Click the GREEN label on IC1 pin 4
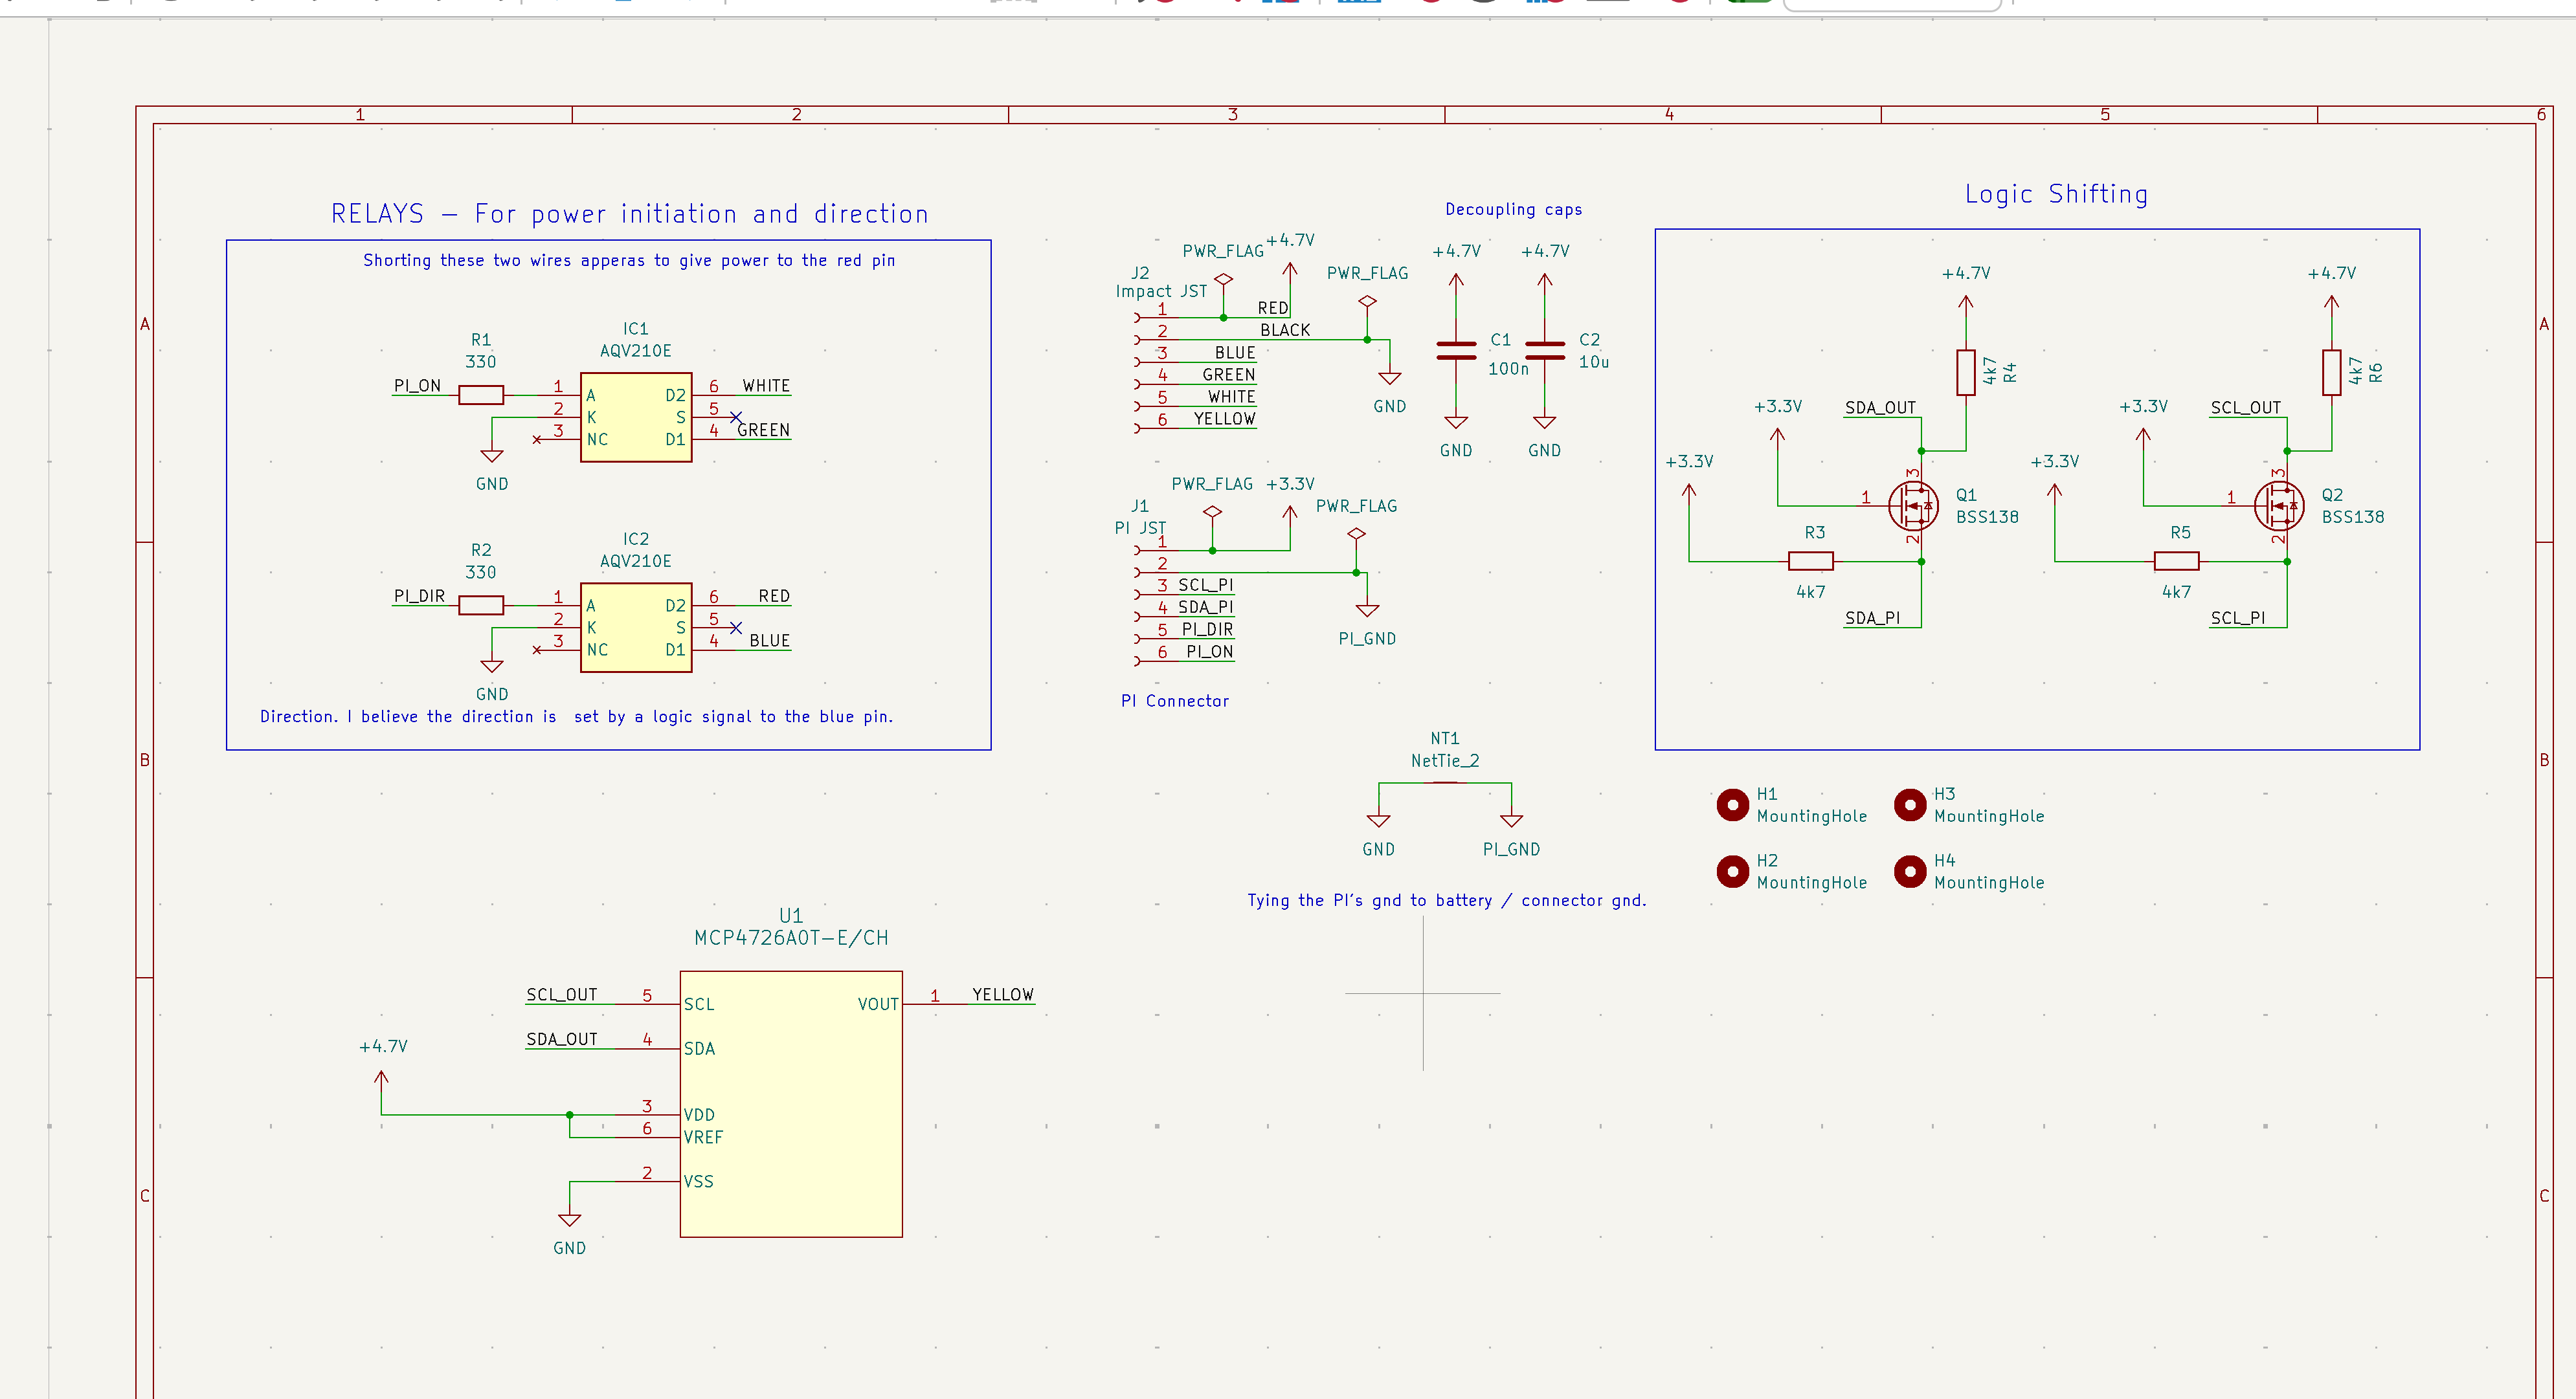Screen dimensions: 2576x1399 coord(764,430)
